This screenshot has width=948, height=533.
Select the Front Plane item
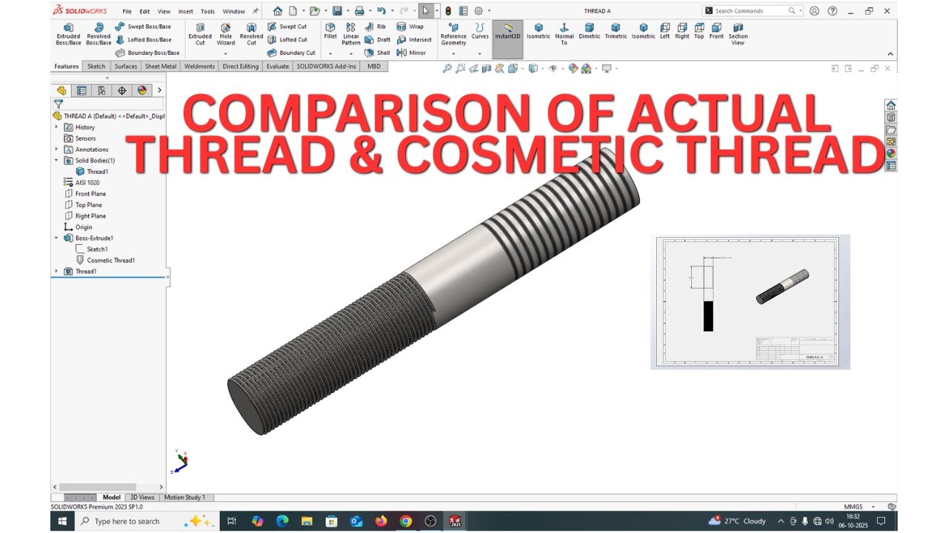[x=85, y=194]
